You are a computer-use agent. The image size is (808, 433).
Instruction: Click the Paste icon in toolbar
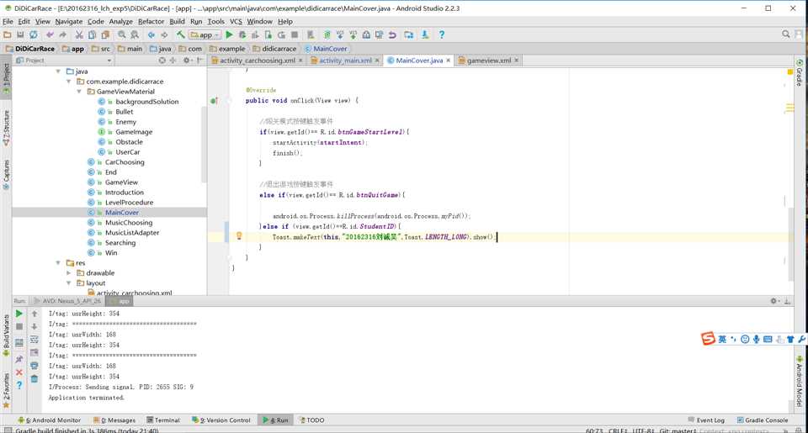pos(105,35)
